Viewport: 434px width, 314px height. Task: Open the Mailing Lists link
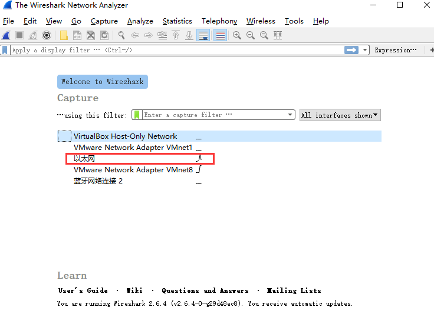(x=294, y=290)
